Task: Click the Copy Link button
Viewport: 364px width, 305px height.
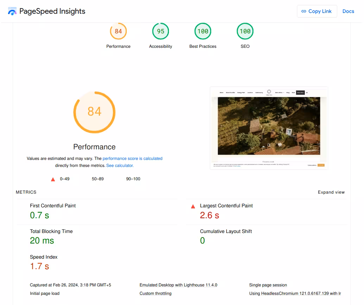Action: pyautogui.click(x=317, y=11)
